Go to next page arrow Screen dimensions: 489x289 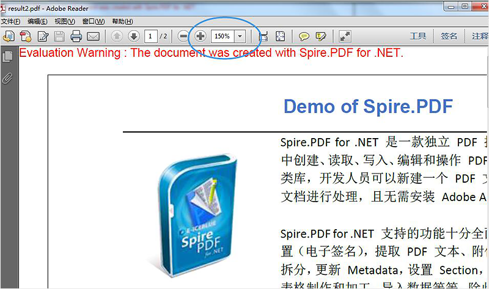(134, 37)
